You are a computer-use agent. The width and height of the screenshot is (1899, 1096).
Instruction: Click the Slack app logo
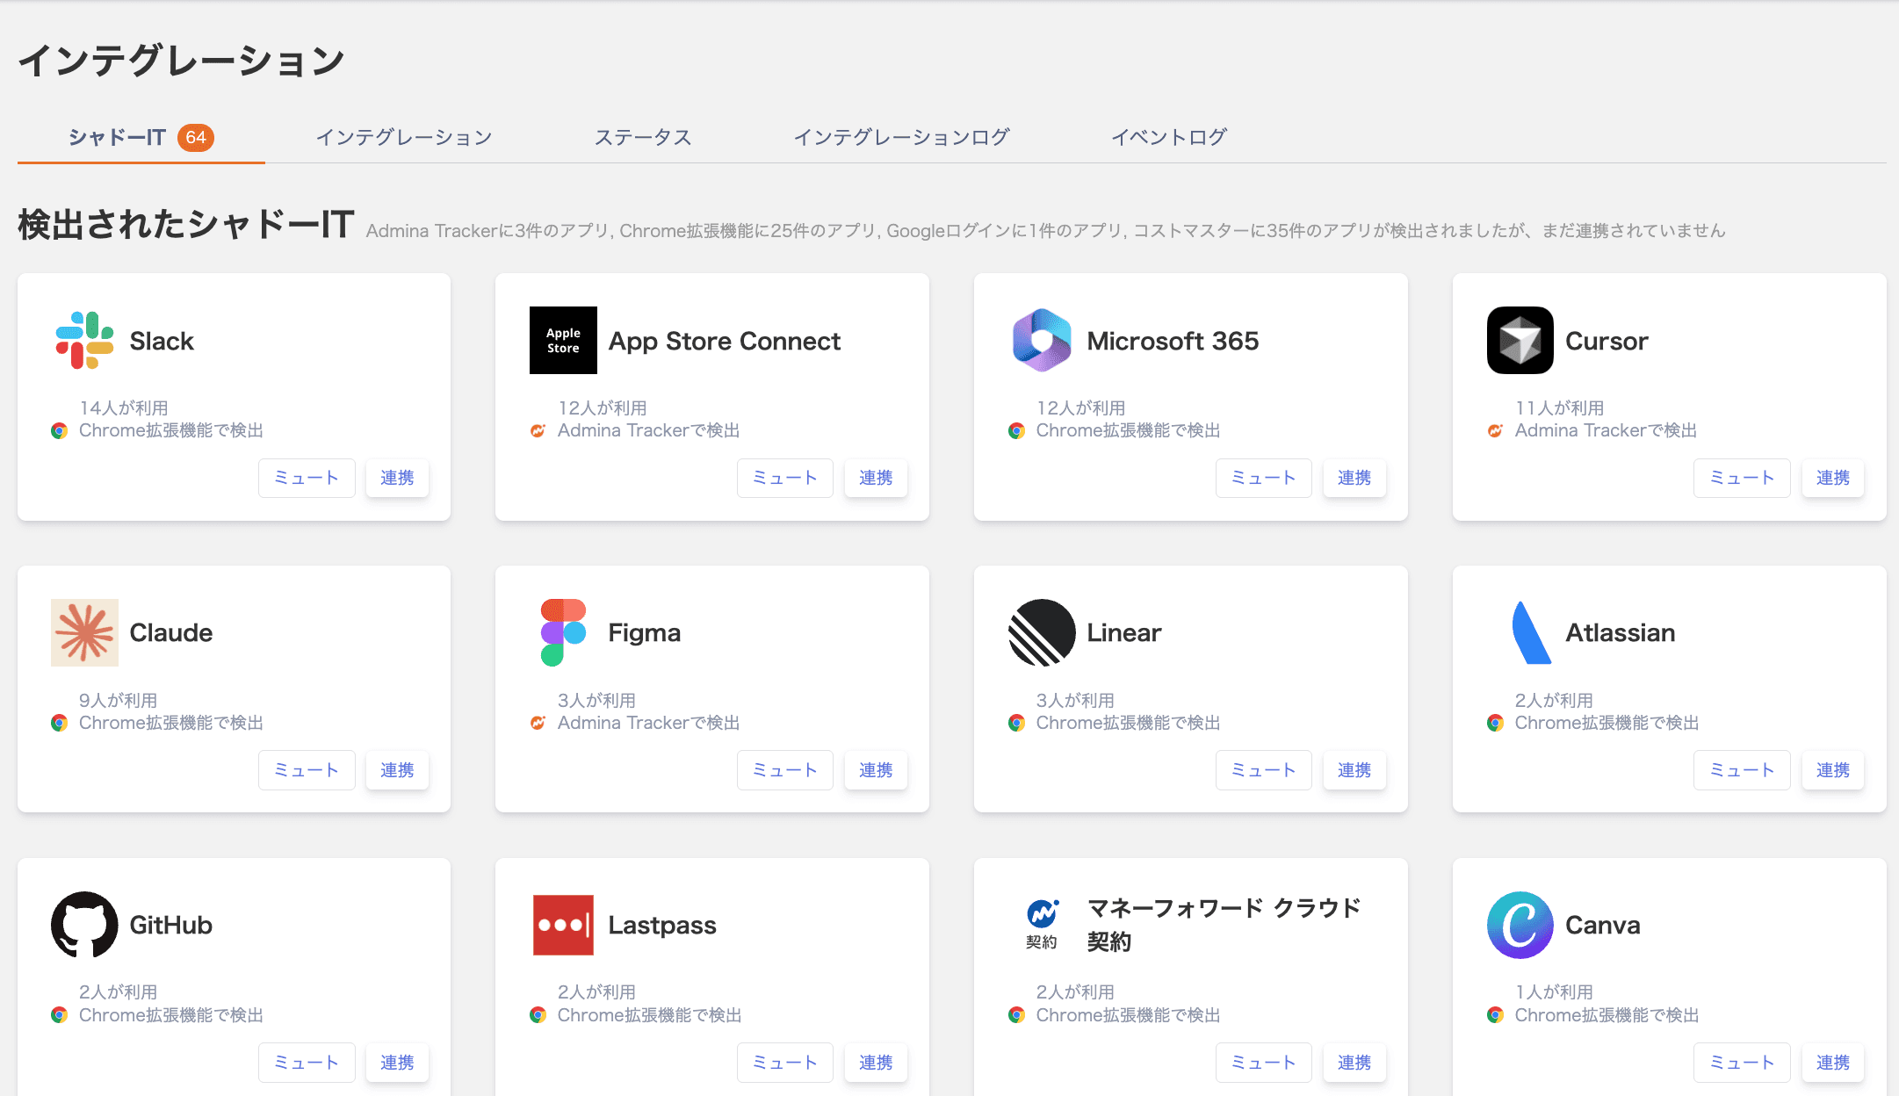coord(84,341)
